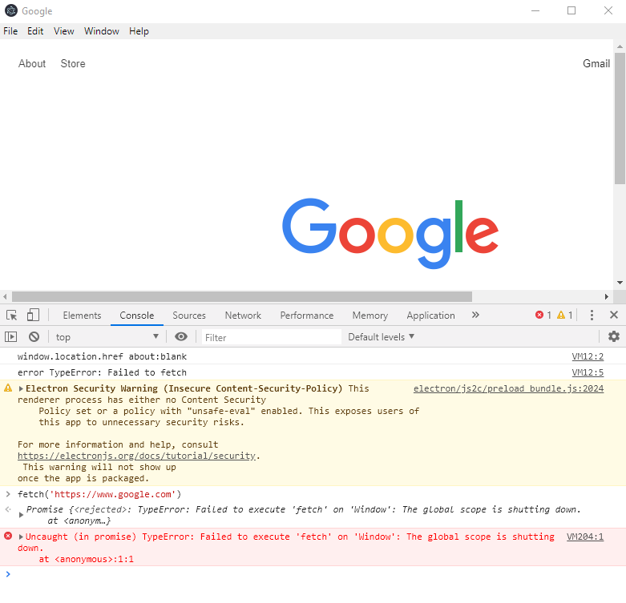Open the Edit menu
This screenshot has height=603, width=626.
click(x=35, y=31)
